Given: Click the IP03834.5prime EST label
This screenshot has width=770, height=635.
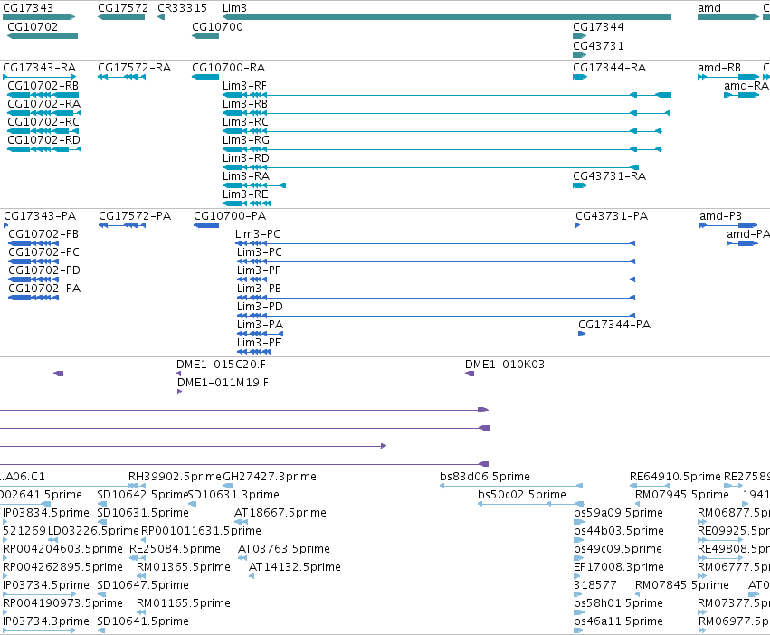Looking at the screenshot, I should pyautogui.click(x=46, y=513).
